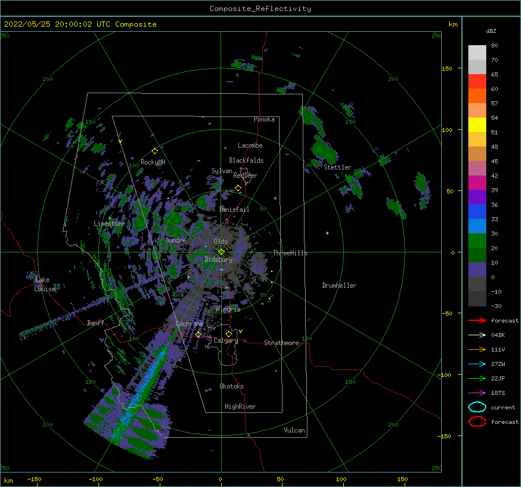Click the yellow 54 dBZ legend swatch
Viewport: 521px width, 487px height.
pyautogui.click(x=477, y=125)
